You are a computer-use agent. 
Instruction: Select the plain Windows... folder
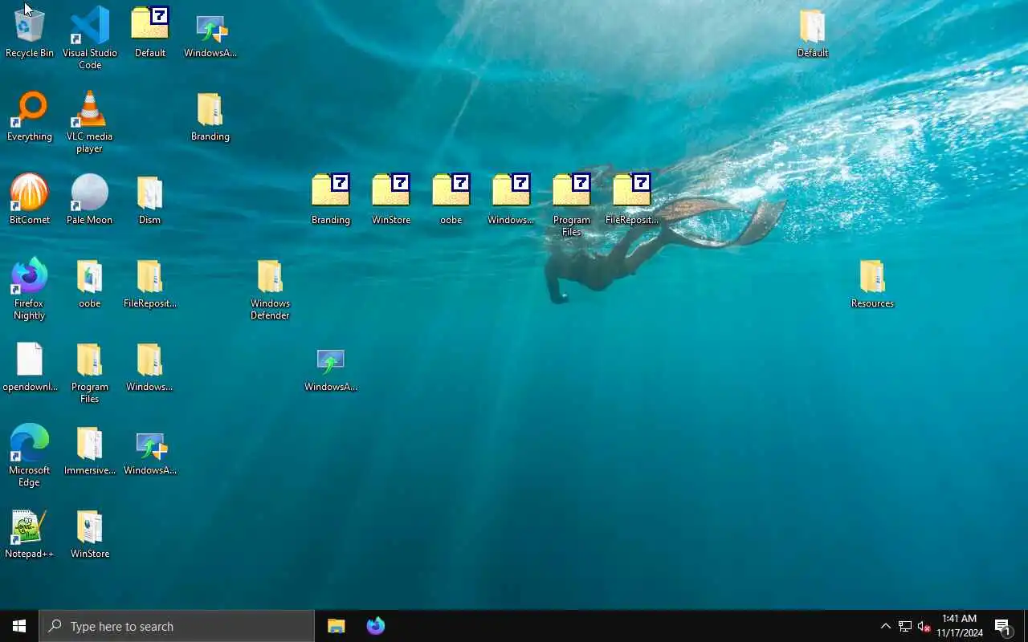(x=150, y=367)
